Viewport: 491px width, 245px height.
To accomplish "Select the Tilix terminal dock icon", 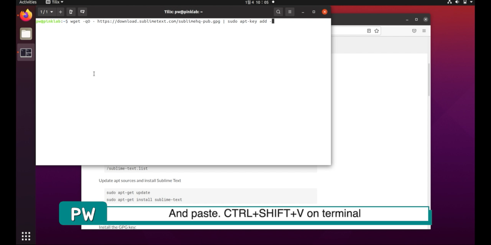I will pos(26,52).
